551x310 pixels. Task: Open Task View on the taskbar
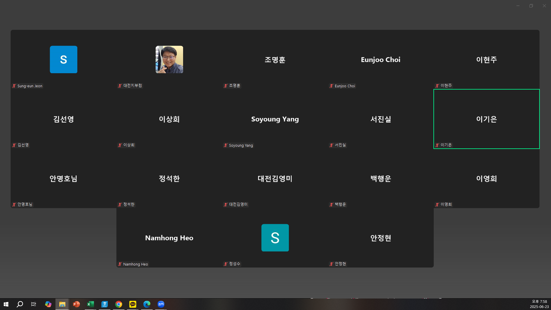(x=34, y=304)
